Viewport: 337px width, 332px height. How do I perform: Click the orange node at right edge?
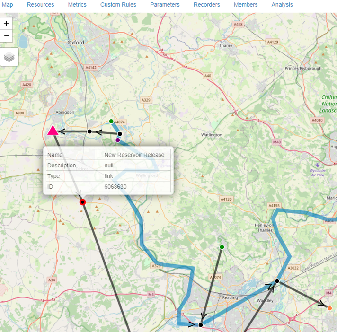[x=330, y=308]
